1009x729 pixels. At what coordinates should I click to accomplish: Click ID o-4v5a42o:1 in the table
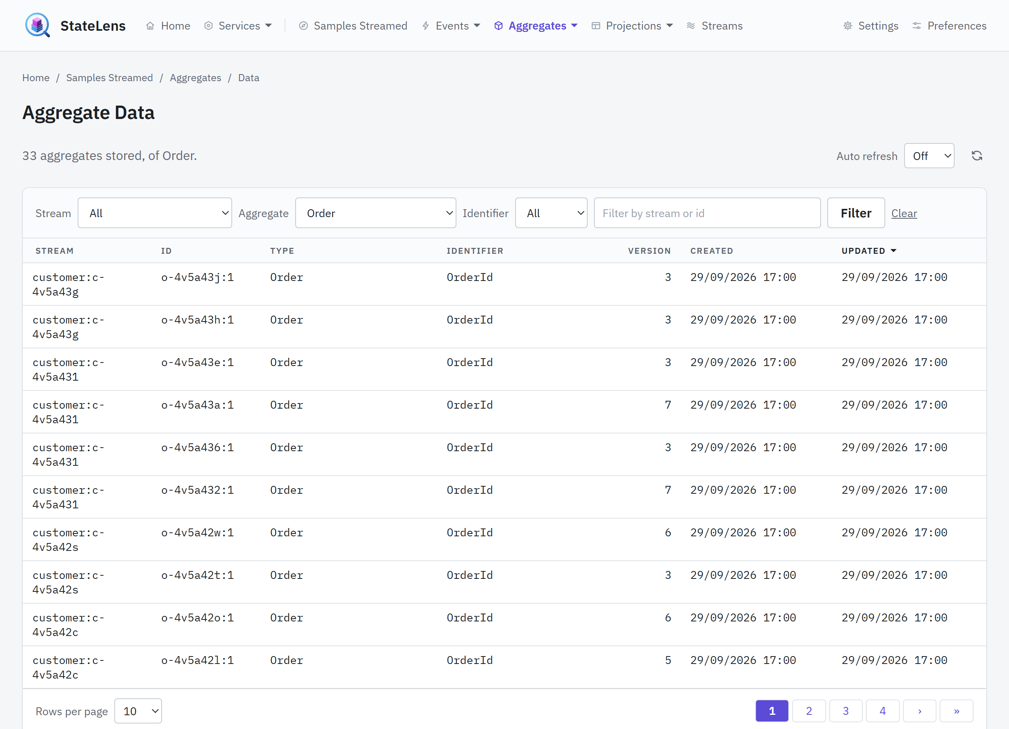[x=197, y=617]
